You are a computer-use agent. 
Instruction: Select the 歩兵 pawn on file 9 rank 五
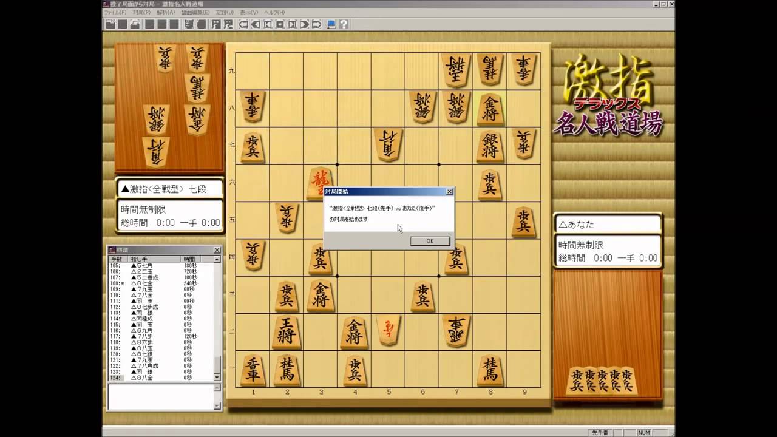click(x=524, y=221)
